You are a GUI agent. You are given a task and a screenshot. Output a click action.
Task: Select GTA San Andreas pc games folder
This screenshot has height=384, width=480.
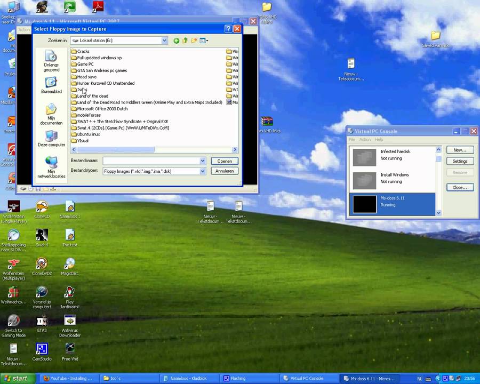tap(99, 70)
